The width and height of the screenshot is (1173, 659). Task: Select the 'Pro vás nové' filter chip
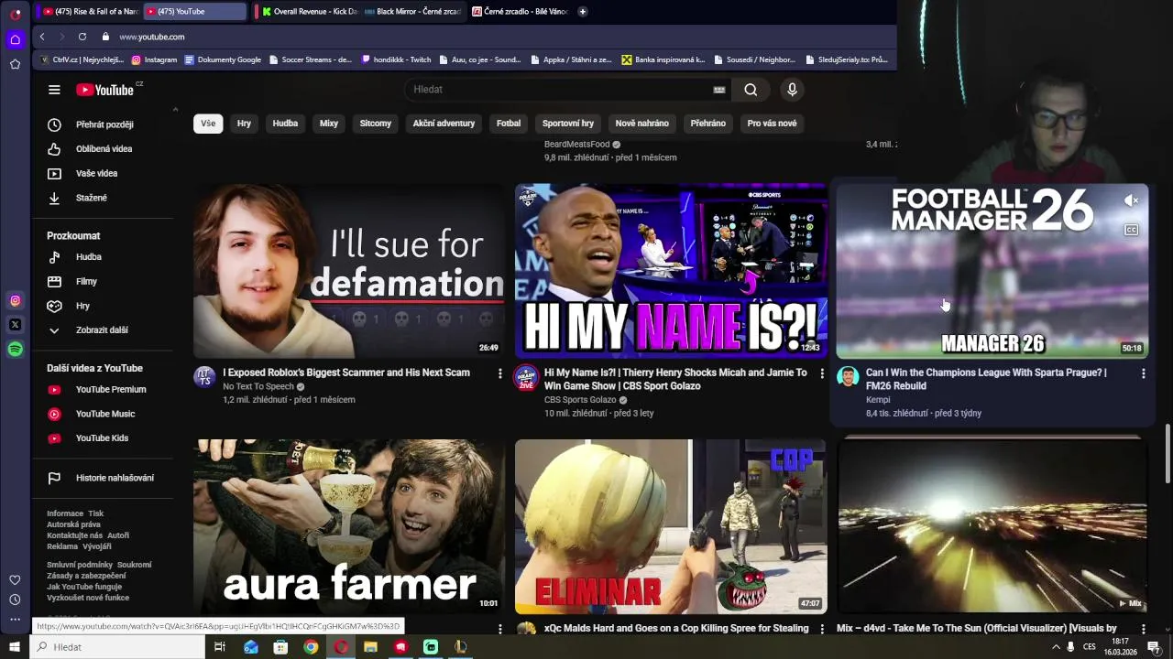point(772,124)
